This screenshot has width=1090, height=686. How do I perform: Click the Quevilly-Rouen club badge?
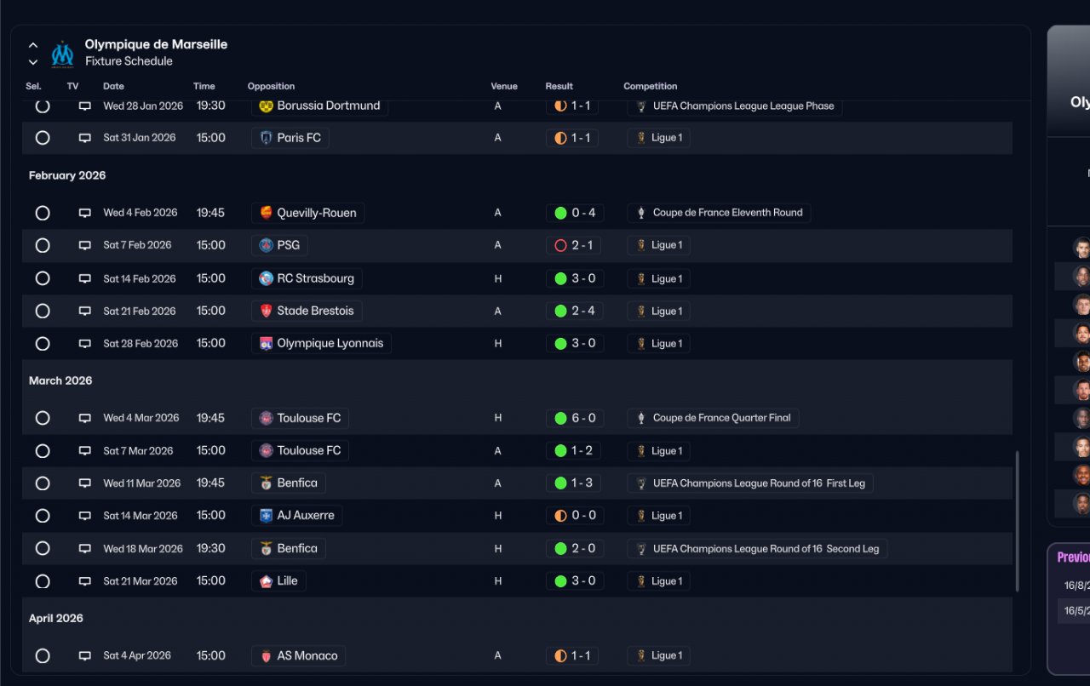tap(267, 213)
